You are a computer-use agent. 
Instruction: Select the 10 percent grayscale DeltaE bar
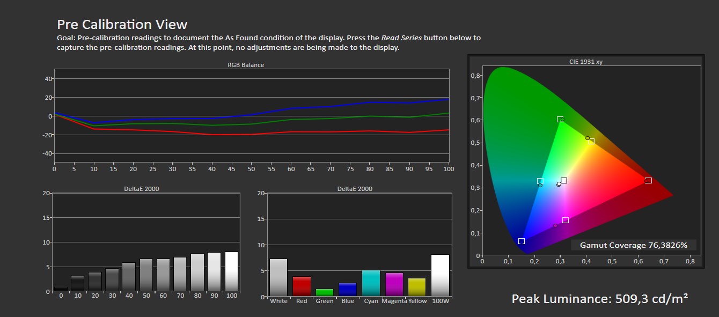[x=78, y=284]
